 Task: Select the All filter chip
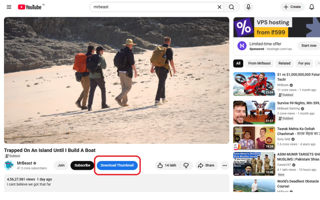click(238, 63)
